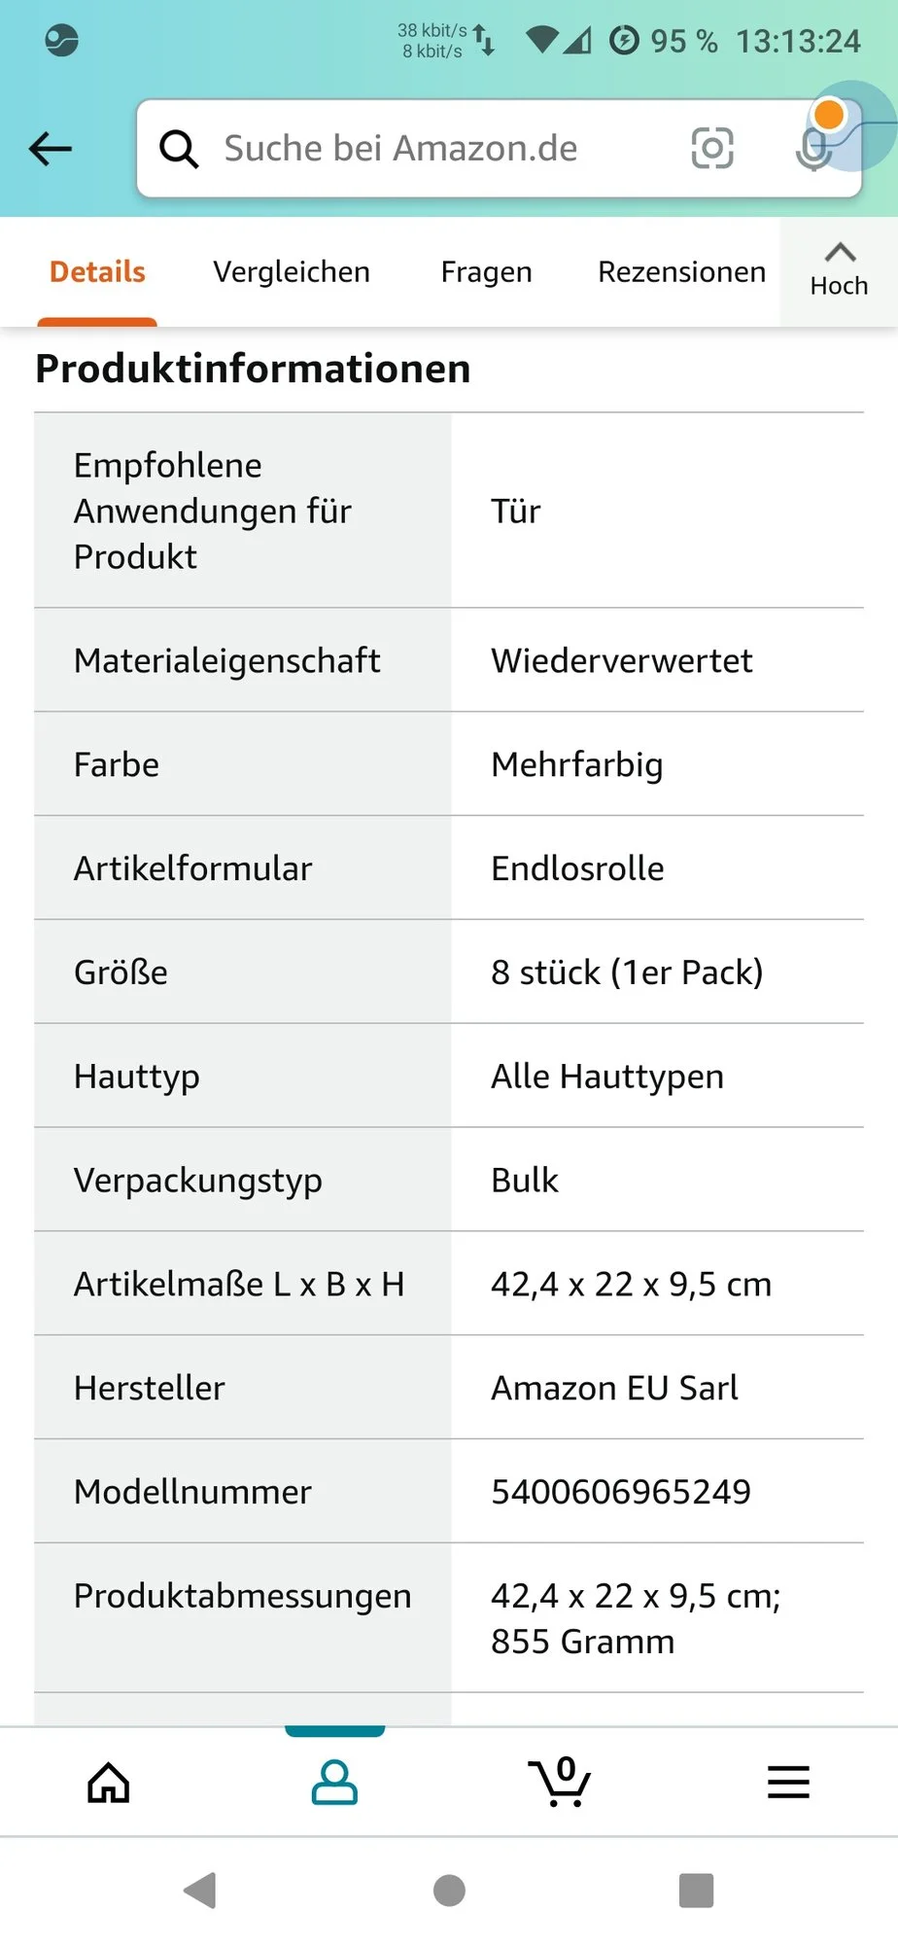The image size is (898, 1945).
Task: Switch to the Vergleichen tab
Action: click(292, 272)
